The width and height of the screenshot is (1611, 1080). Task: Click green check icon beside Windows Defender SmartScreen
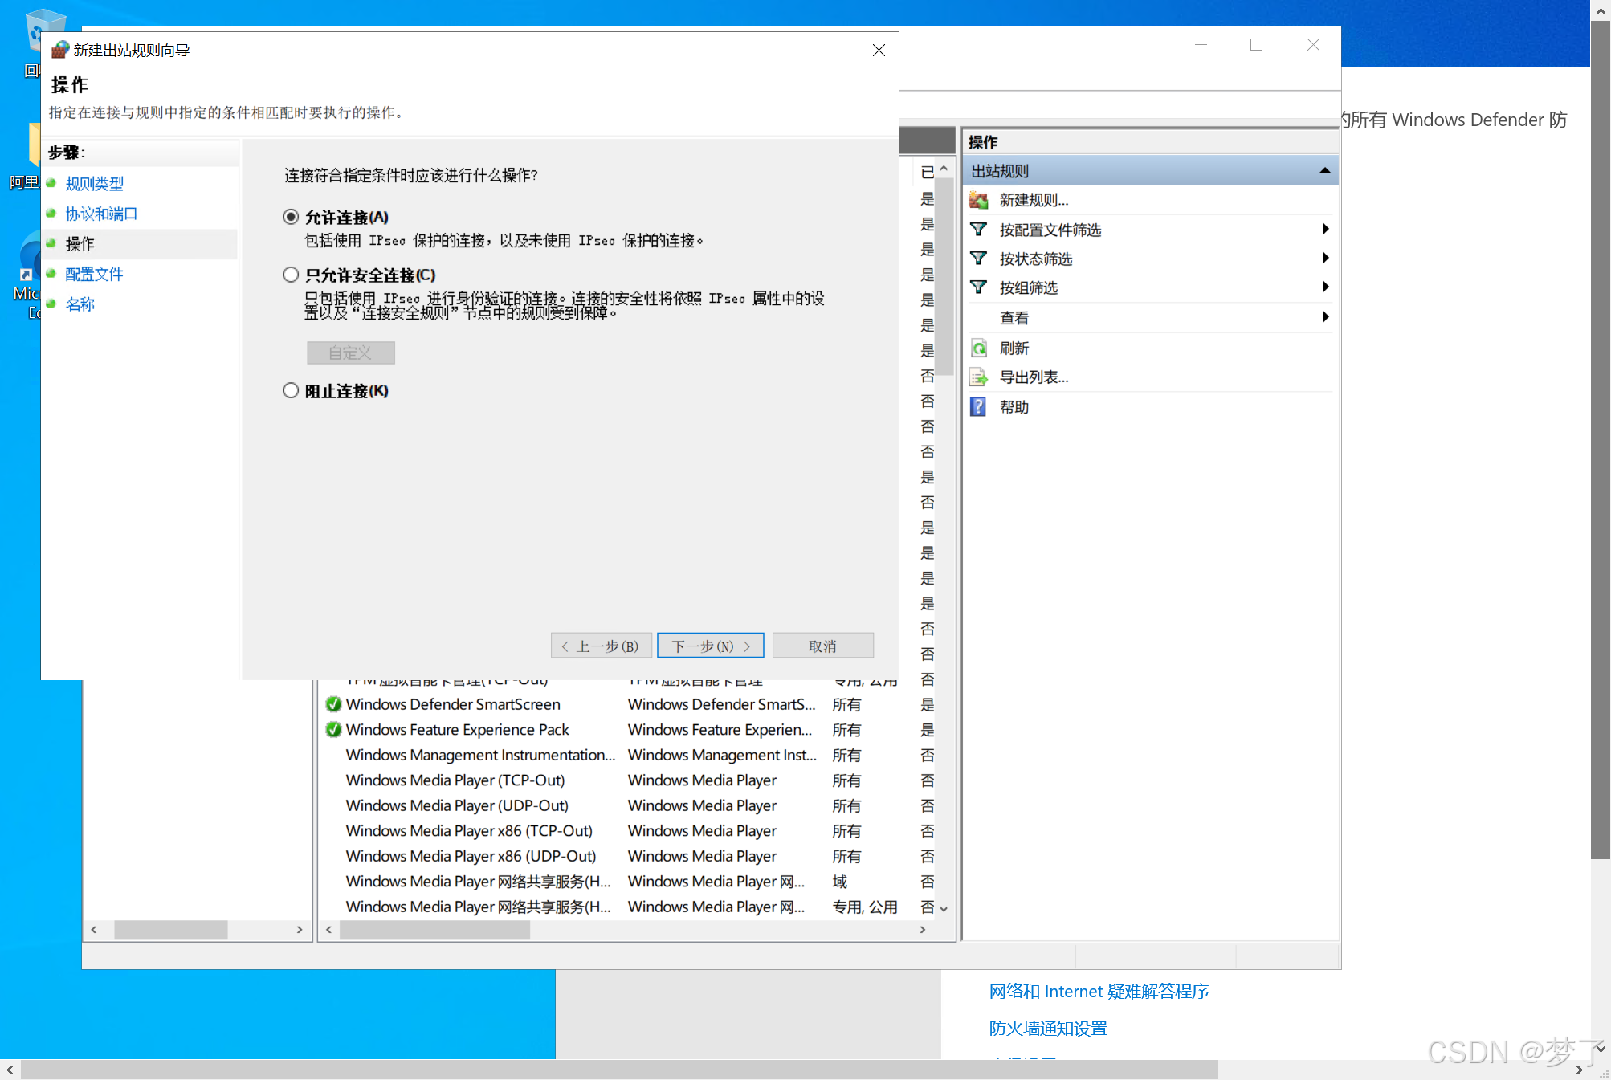click(x=333, y=704)
